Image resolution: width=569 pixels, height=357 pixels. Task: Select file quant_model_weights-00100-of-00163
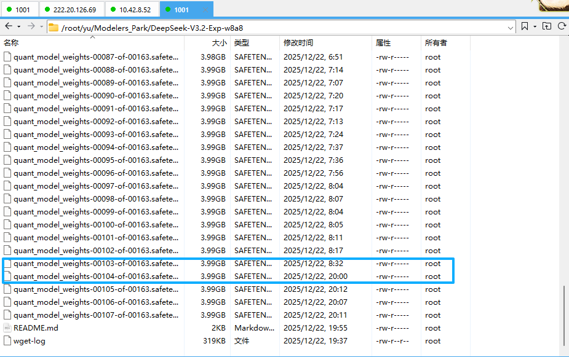point(96,225)
